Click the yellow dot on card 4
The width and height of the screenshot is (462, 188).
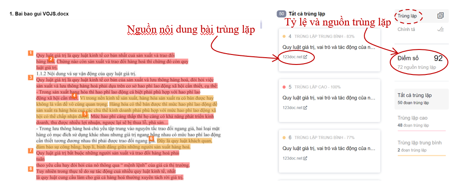284,36
